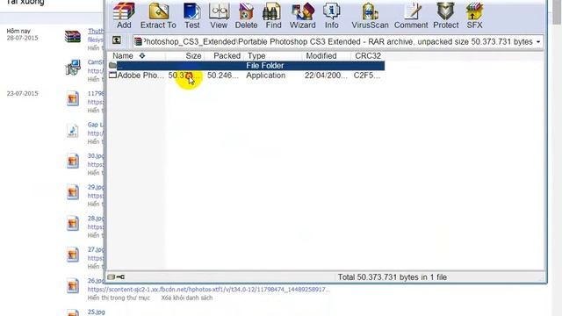
Task: Open the Comment tool
Action: [411, 16]
